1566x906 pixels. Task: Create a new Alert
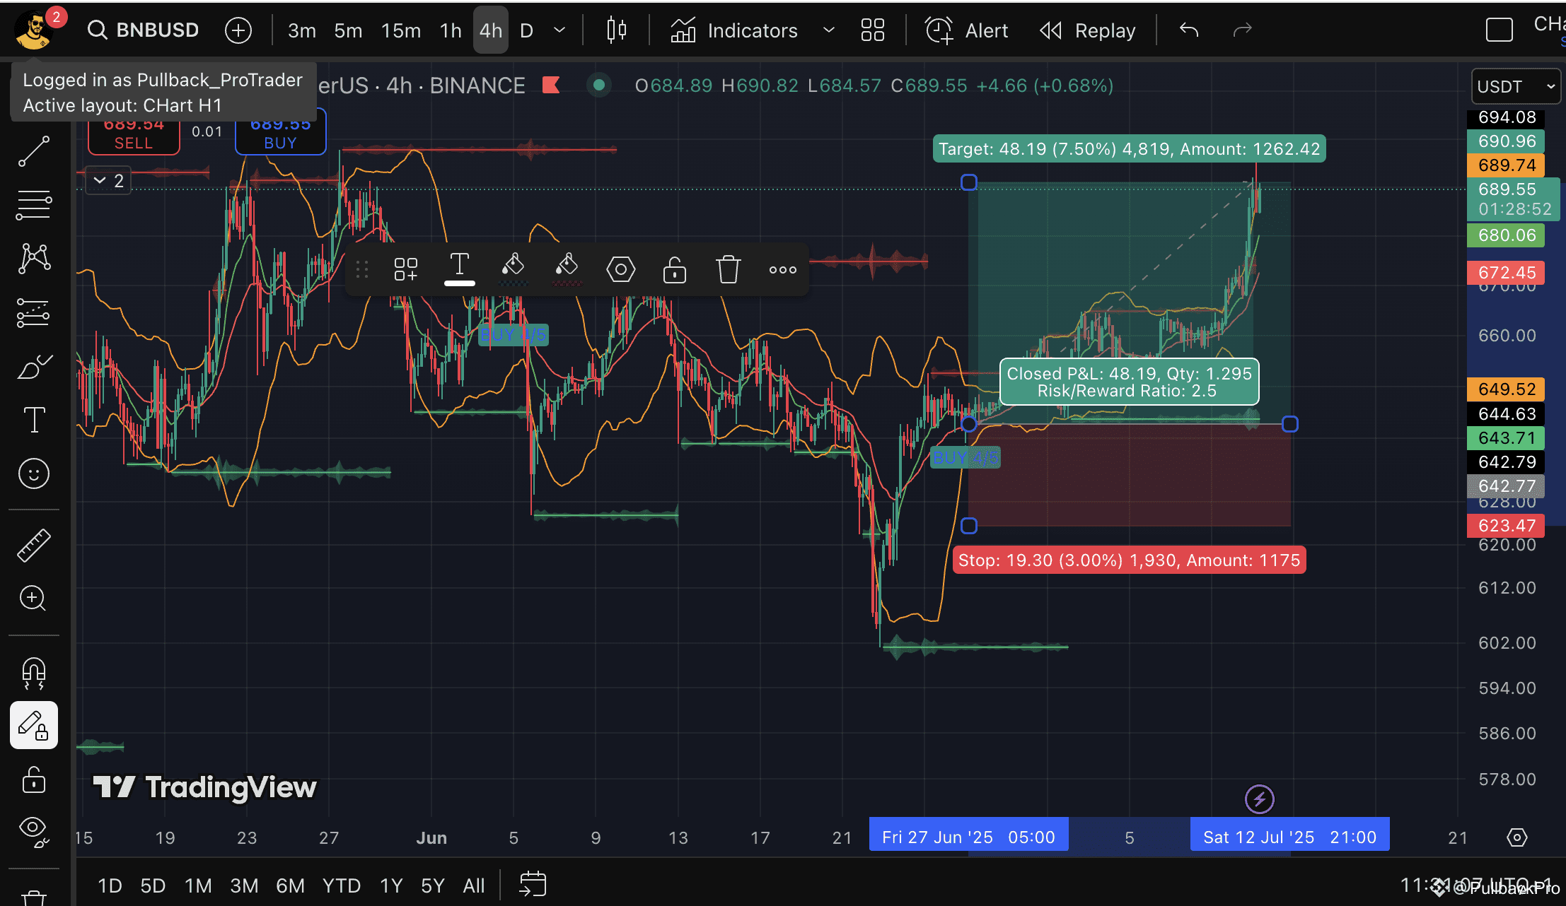[x=966, y=30]
